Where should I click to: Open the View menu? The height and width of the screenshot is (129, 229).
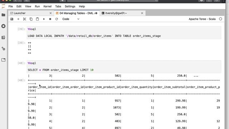(28, 6)
